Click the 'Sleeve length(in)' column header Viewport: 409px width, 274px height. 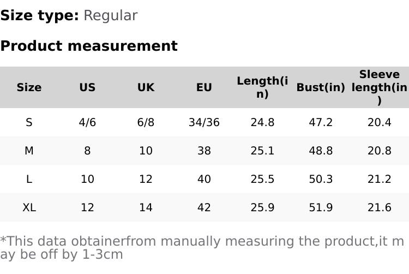click(379, 87)
